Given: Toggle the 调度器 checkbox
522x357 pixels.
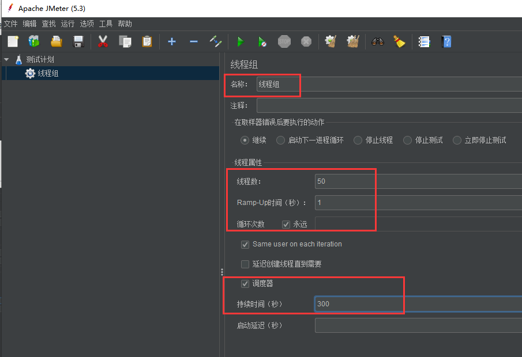Looking at the screenshot, I should 245,284.
